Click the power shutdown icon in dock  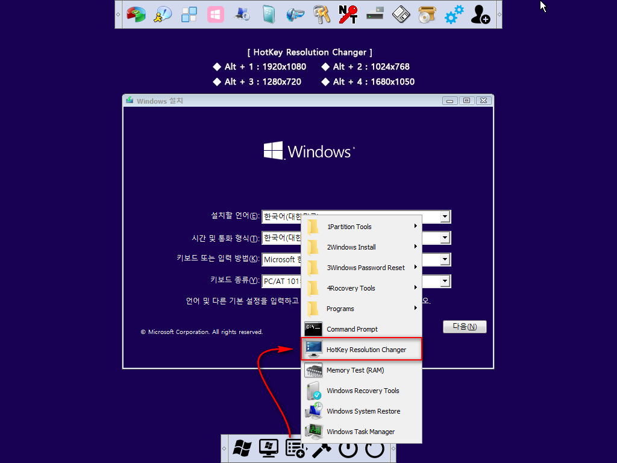[348, 450]
